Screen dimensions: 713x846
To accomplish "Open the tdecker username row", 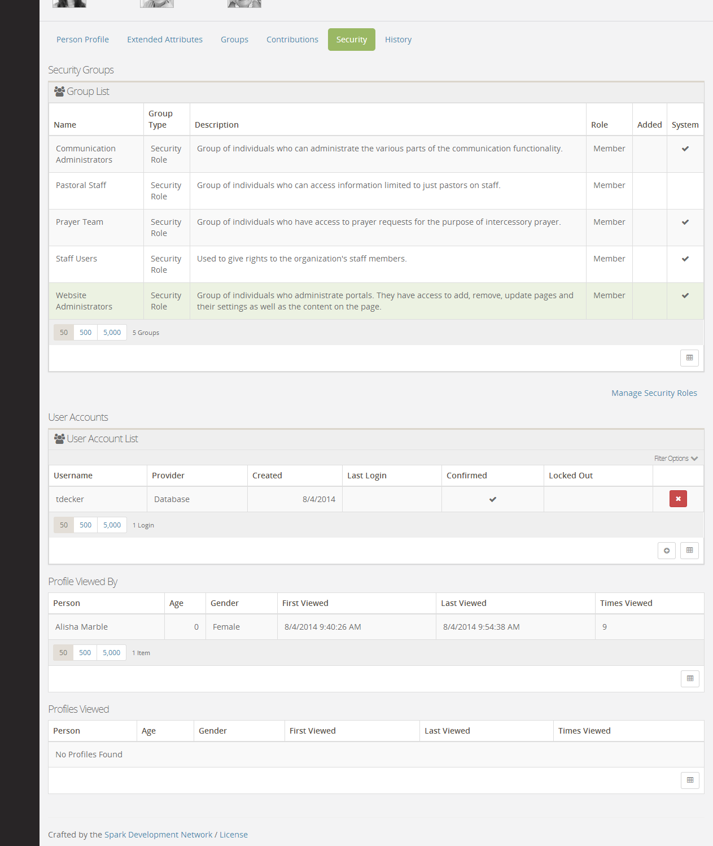I will coord(376,499).
